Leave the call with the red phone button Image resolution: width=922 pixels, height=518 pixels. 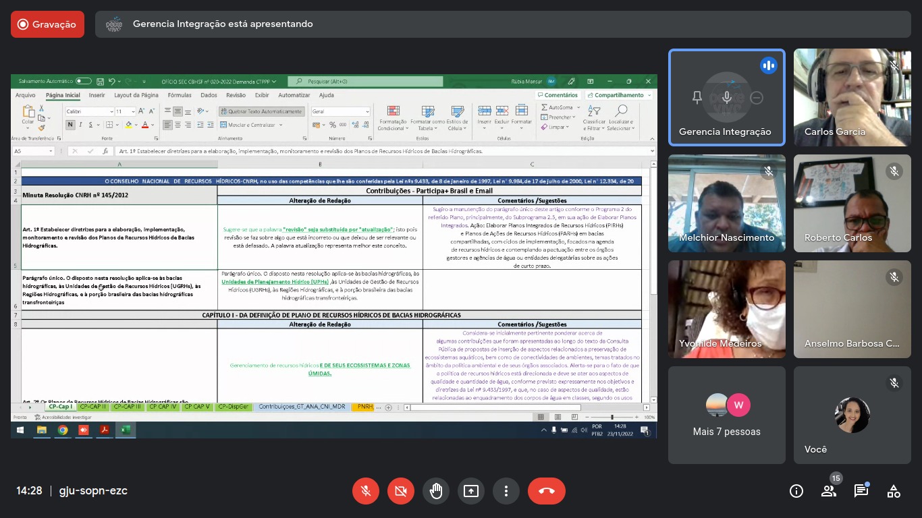click(x=547, y=491)
